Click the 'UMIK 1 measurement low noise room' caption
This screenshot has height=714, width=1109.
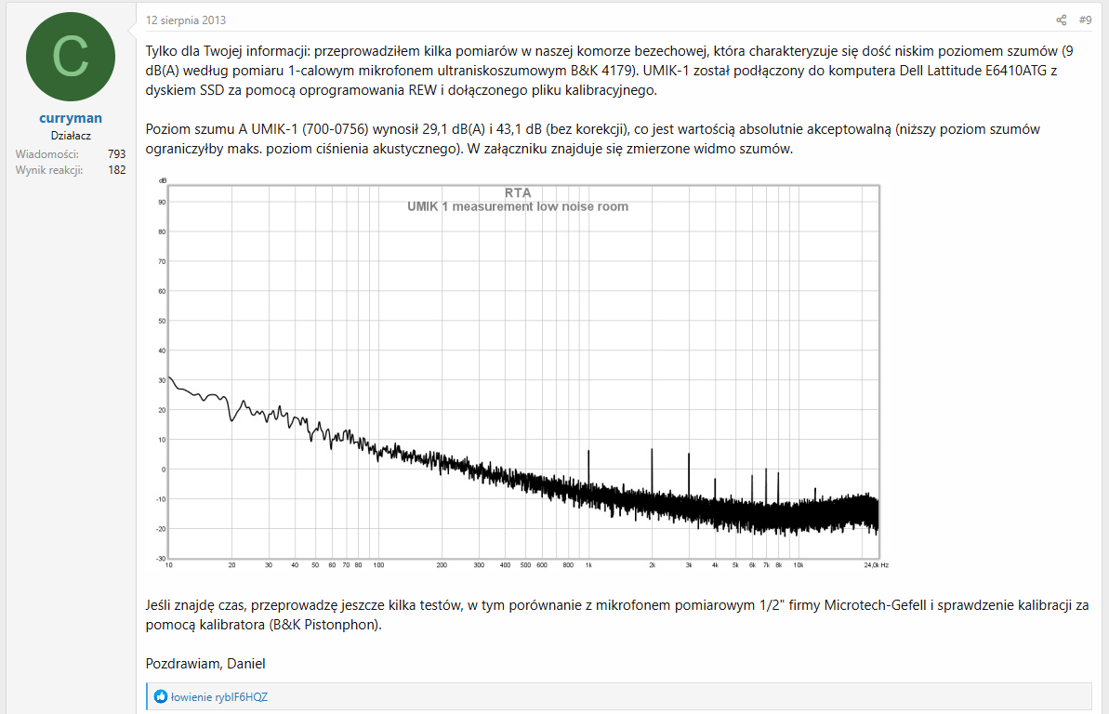point(518,206)
